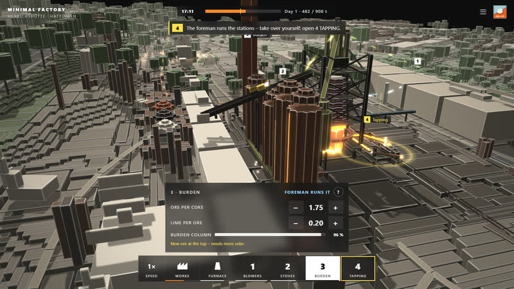Click station marker 2 in scene
This screenshot has width=514, height=289.
click(283, 71)
